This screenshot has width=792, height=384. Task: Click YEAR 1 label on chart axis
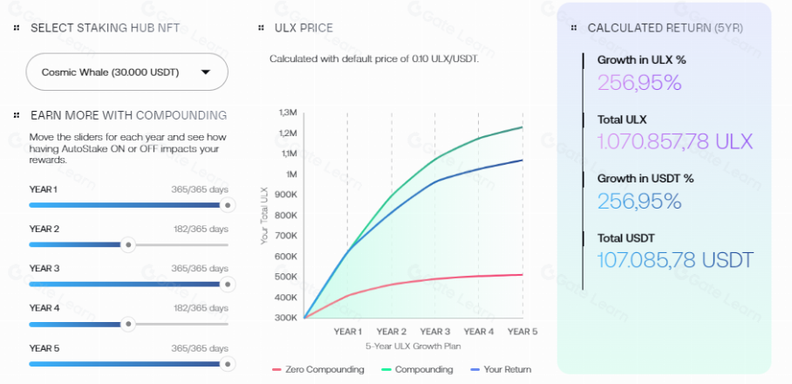click(x=347, y=332)
